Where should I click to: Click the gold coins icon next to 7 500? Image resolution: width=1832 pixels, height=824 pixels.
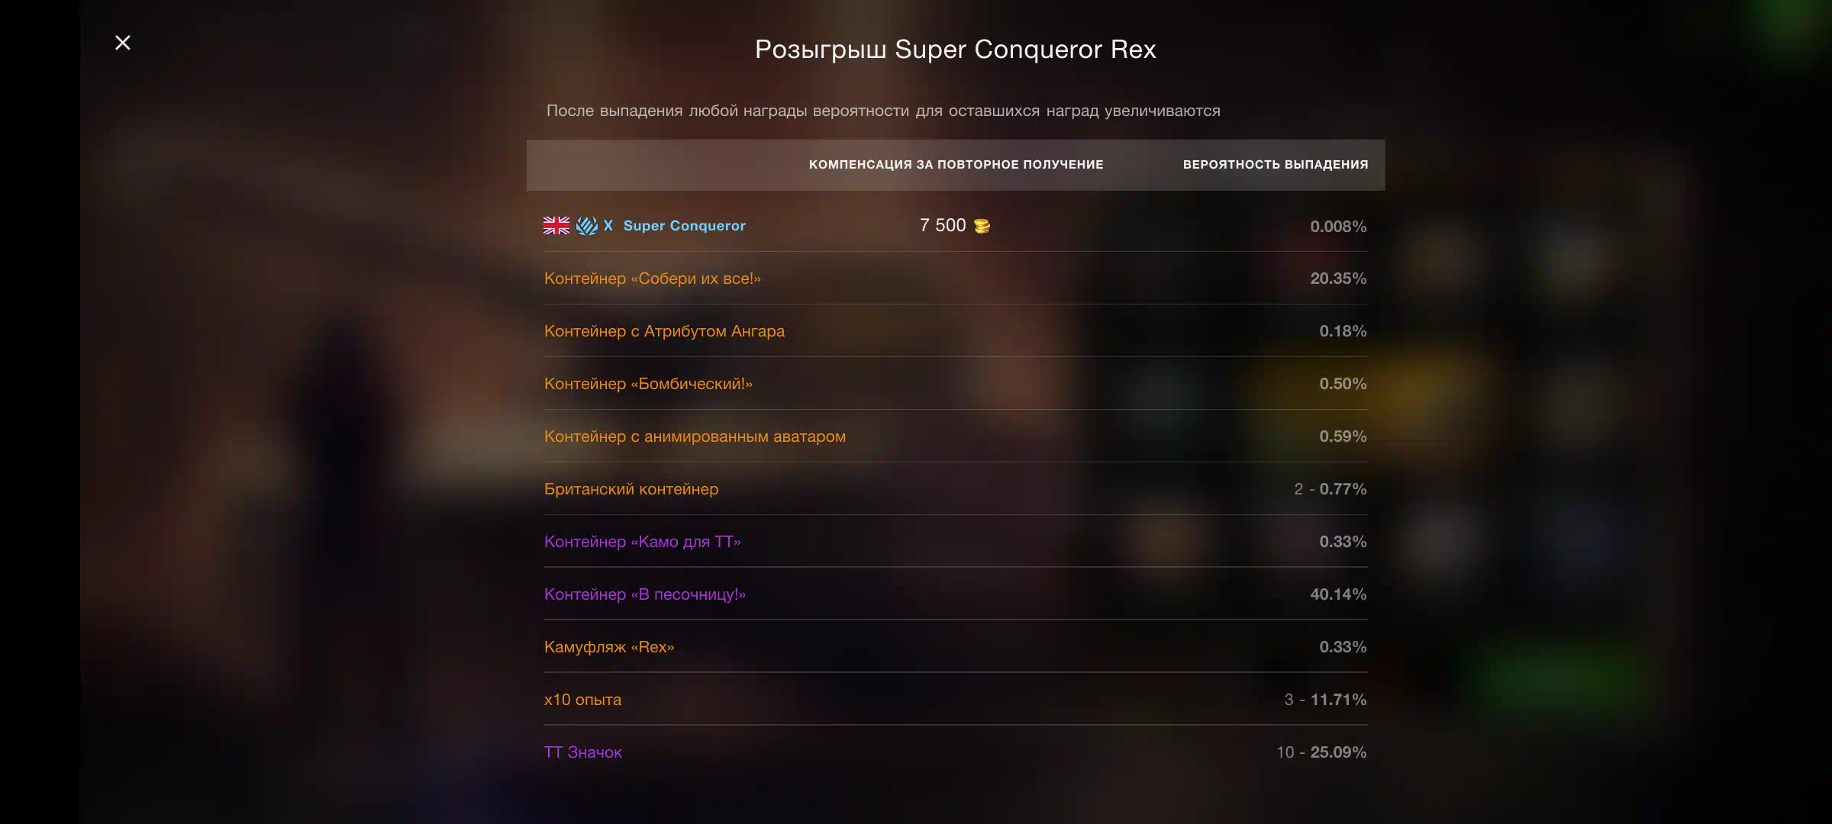(x=982, y=226)
